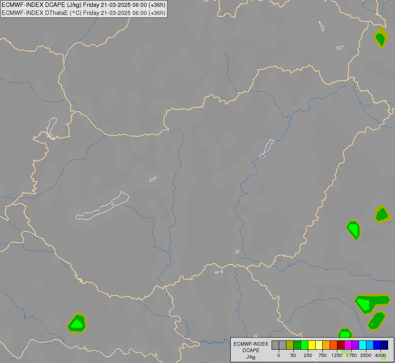The width and height of the screenshot is (395, 363).
Task: Click the legend value 1250
Action: 337,355
